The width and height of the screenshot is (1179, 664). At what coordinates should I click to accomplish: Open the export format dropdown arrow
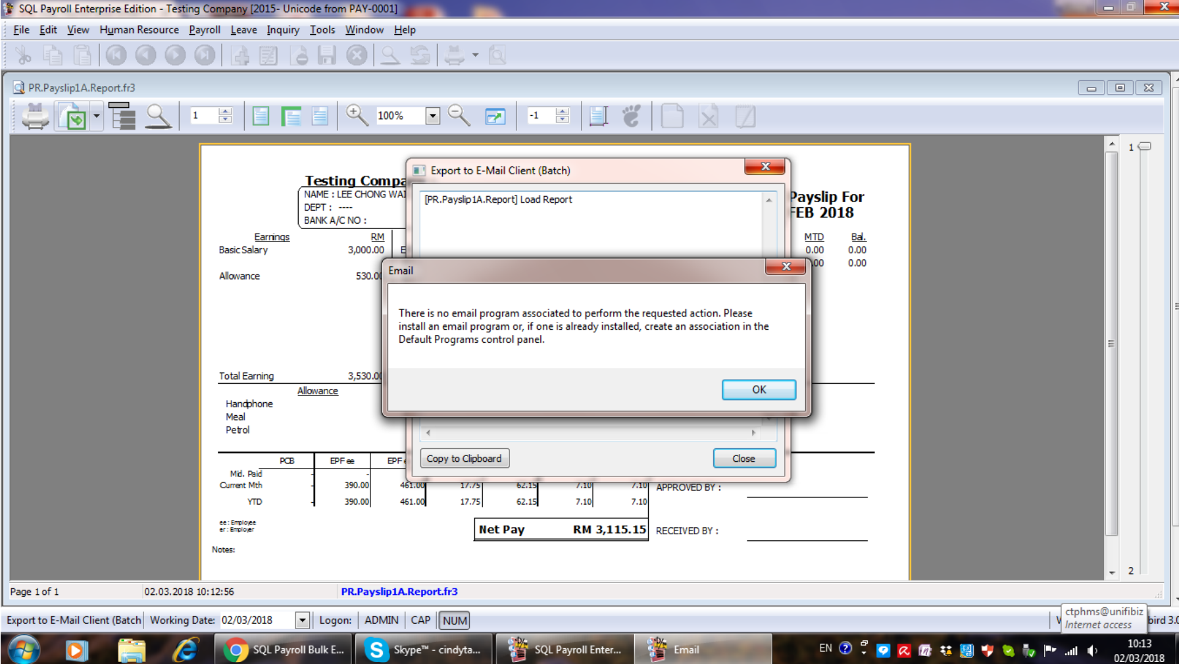97,116
